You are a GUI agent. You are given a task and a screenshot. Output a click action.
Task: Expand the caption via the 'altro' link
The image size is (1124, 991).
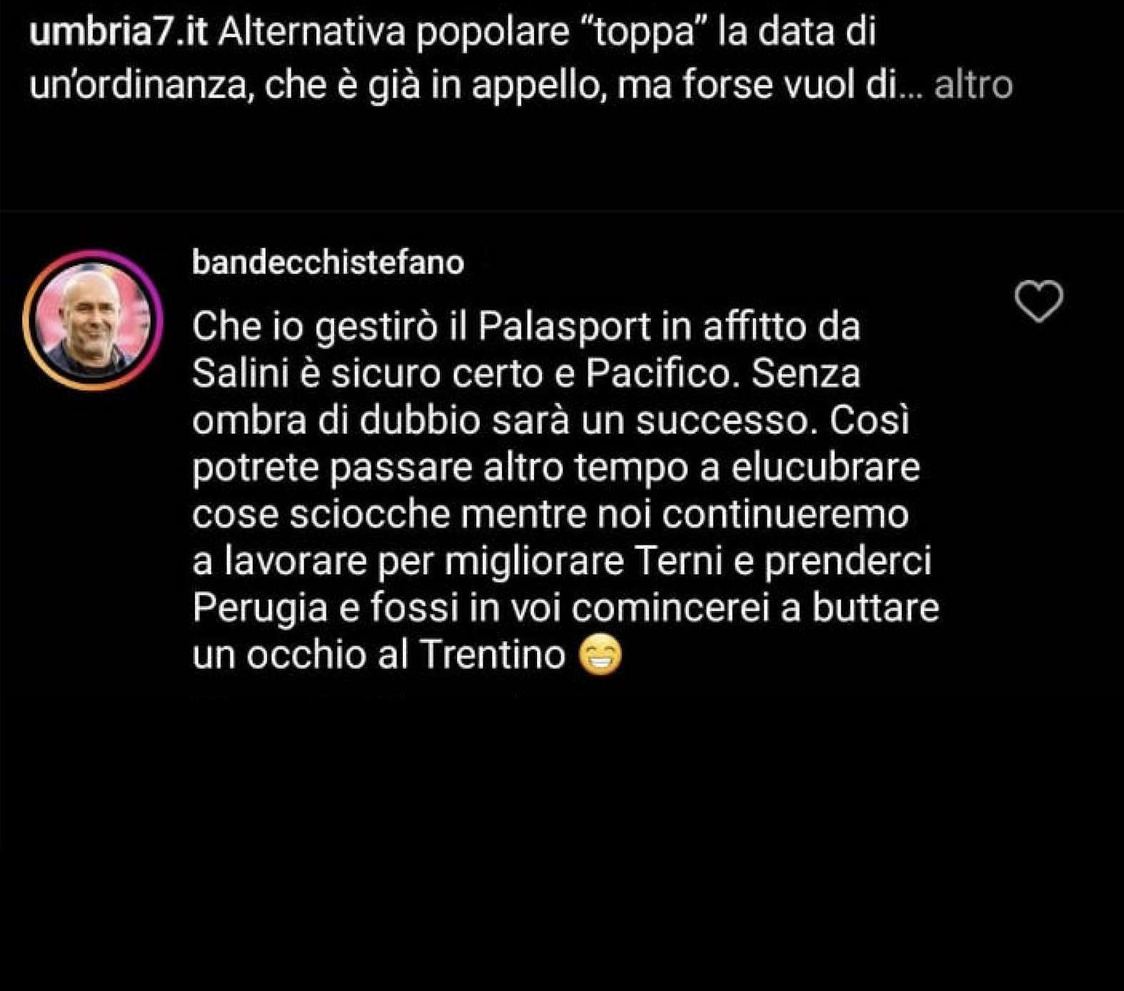coord(973,85)
